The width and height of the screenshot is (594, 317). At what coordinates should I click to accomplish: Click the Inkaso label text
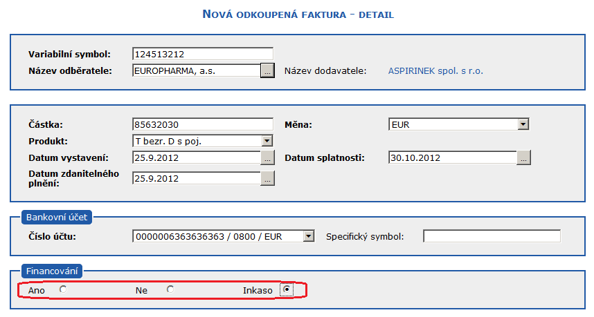[258, 290]
